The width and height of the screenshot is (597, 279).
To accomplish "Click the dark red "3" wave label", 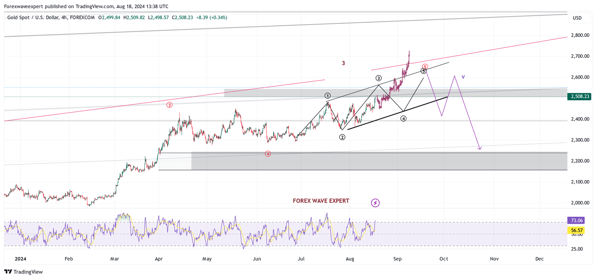I will tap(343, 63).
